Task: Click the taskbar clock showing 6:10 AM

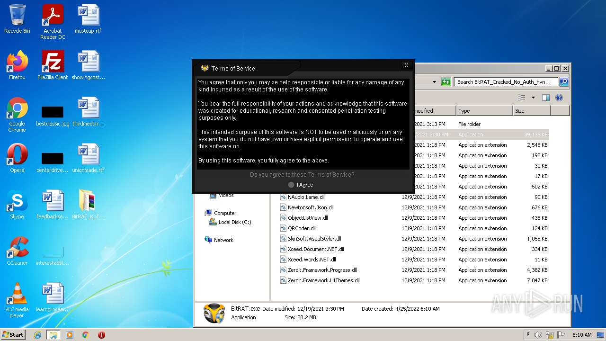Action: tap(582, 335)
